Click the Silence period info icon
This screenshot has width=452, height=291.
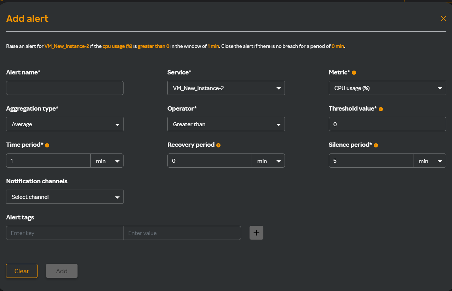pos(376,145)
